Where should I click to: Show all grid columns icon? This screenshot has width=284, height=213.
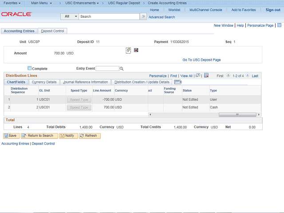point(177,82)
